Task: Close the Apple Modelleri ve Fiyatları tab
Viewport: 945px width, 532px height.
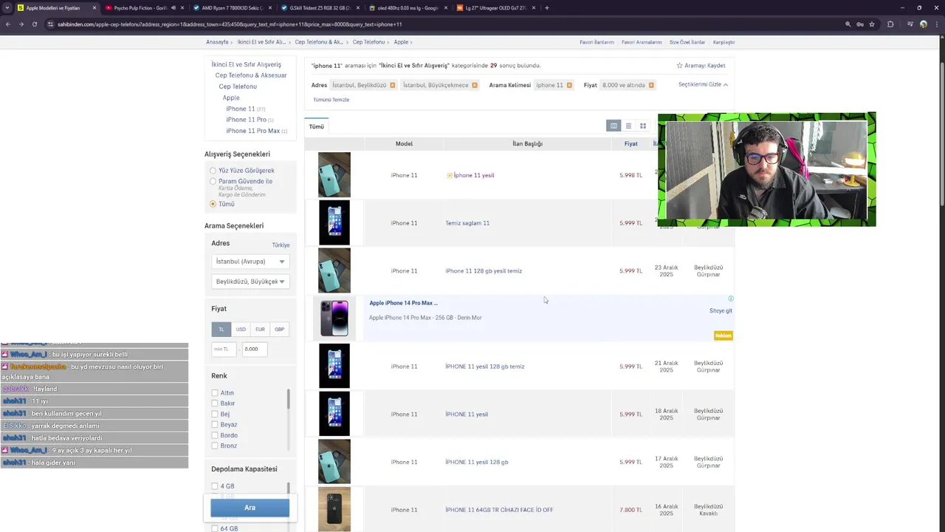Action: (94, 7)
